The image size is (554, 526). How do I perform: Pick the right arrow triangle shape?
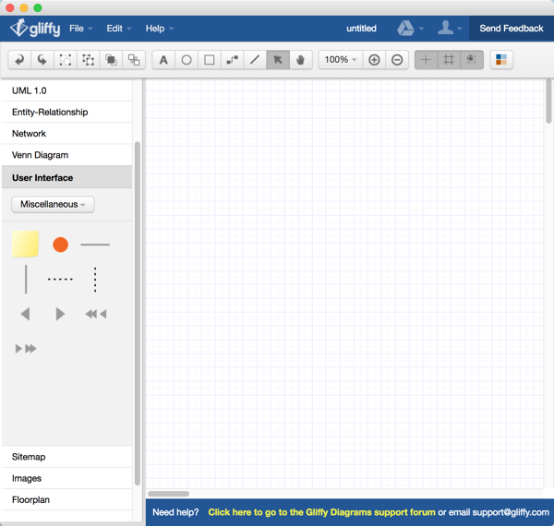point(60,314)
